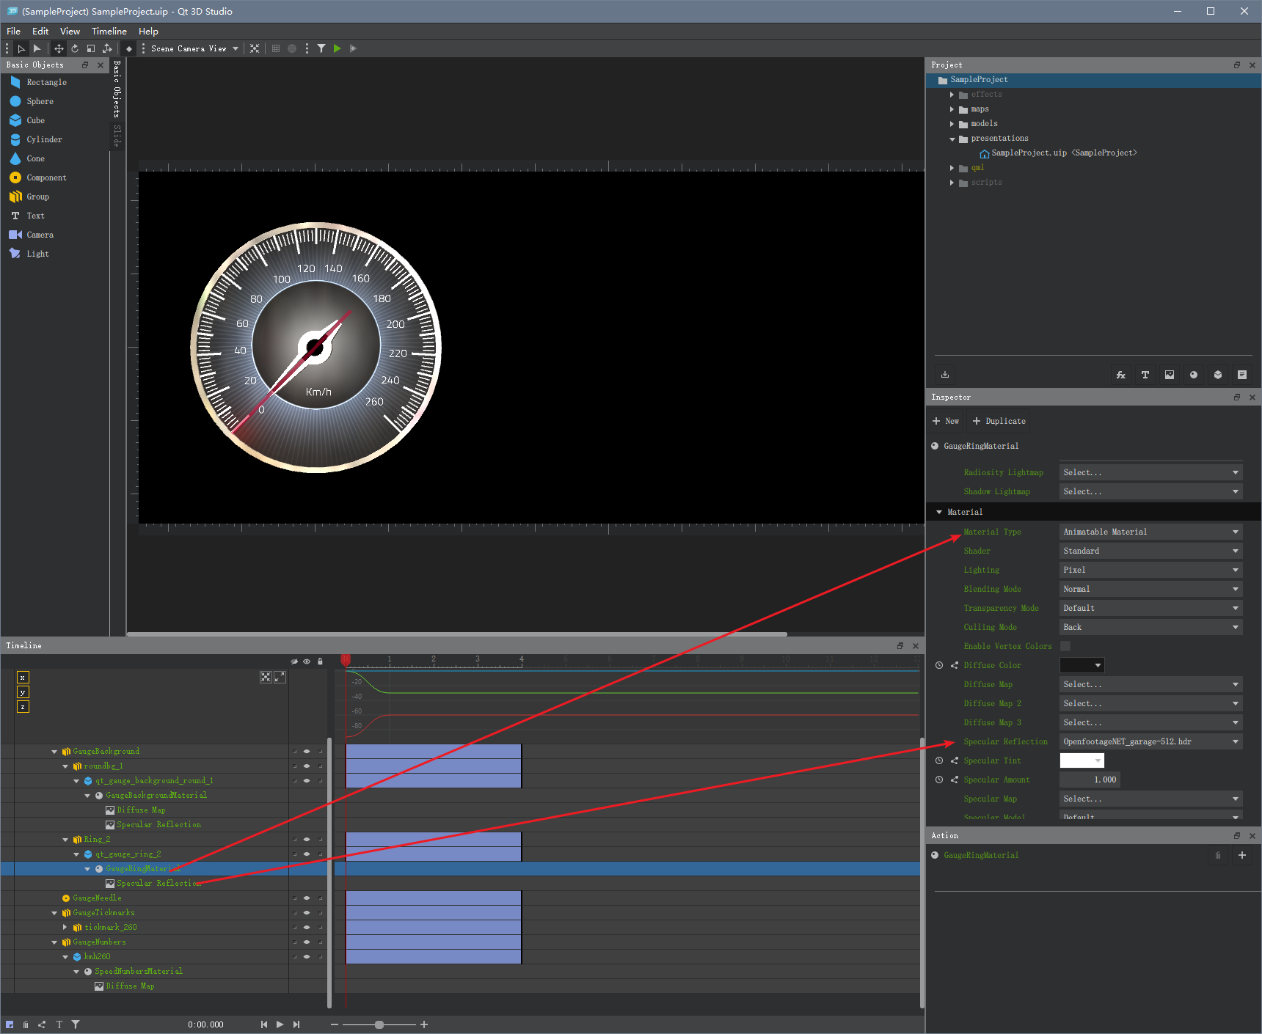Select the Text basic object
The width and height of the screenshot is (1262, 1034).
click(x=34, y=215)
